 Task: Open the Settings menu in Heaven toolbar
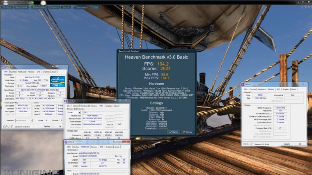pyautogui.click(x=7, y=7)
